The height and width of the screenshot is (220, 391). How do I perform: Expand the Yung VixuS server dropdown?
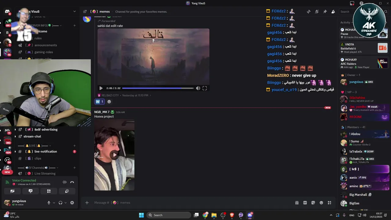tap(74, 12)
